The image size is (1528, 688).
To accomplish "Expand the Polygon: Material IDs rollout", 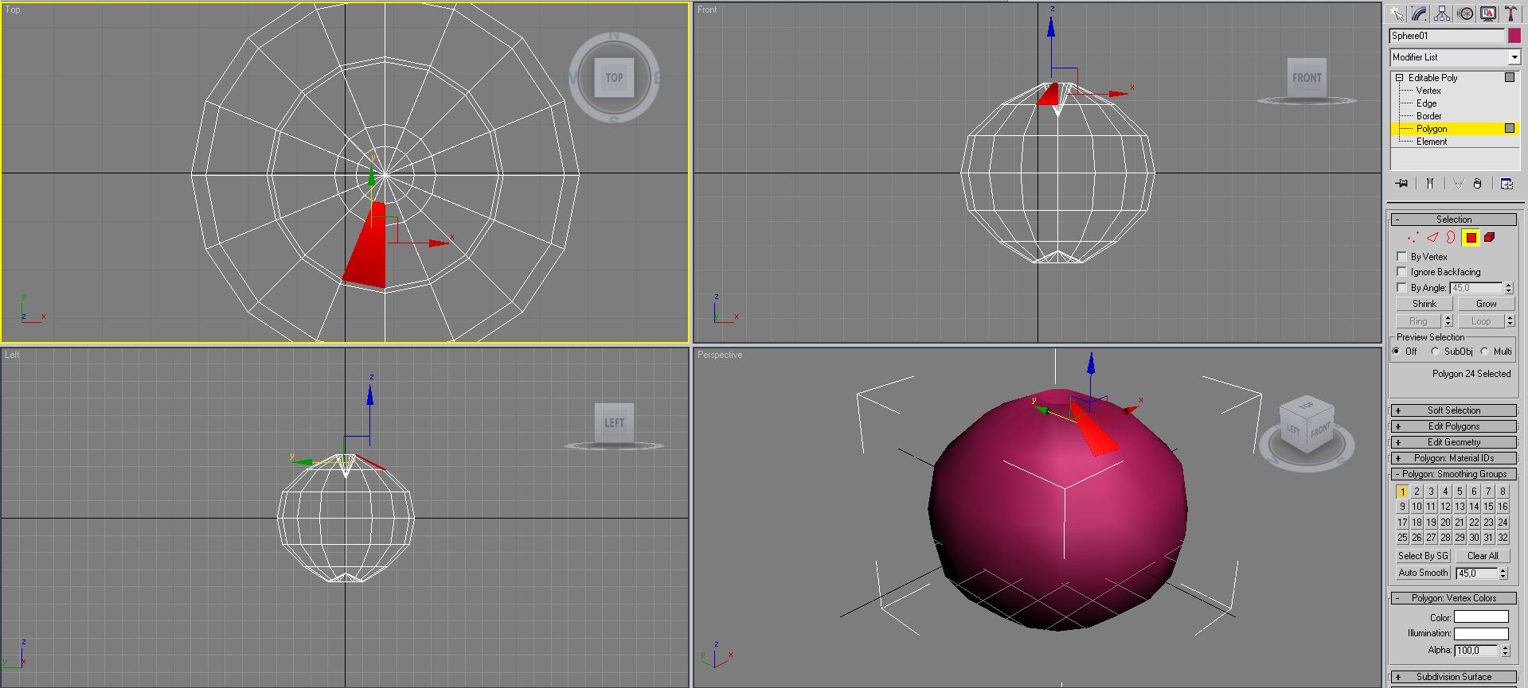I will pyautogui.click(x=1453, y=458).
